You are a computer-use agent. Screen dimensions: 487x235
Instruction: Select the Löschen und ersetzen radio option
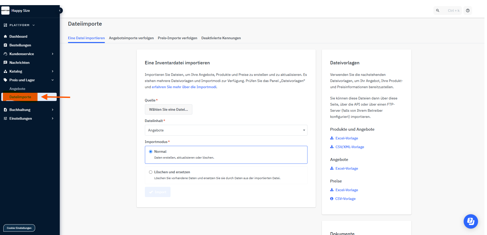(151, 172)
